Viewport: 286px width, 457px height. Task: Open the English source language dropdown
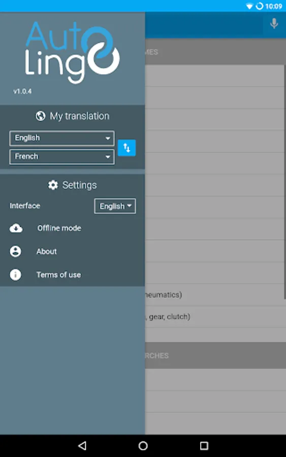(62, 138)
